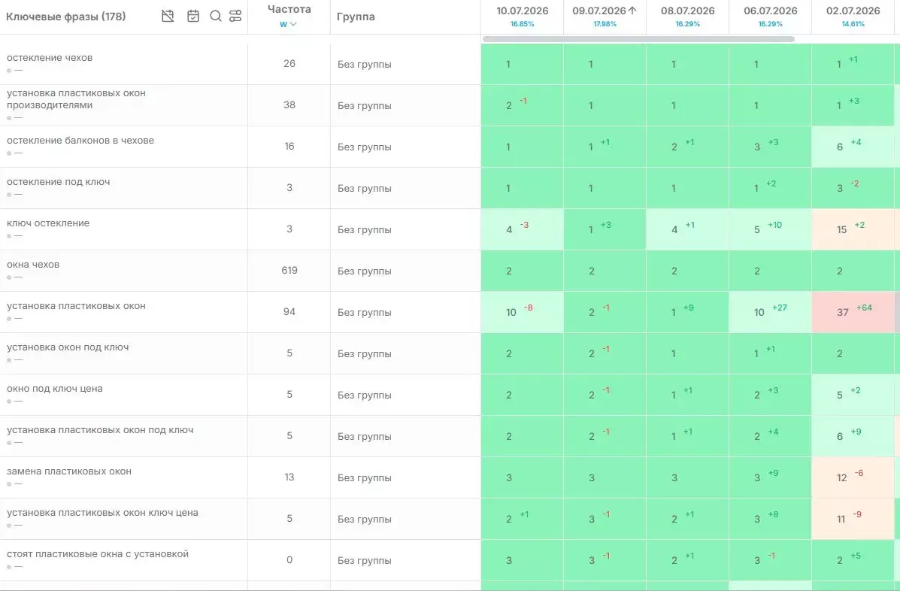Sort by the Частота column header

[x=289, y=9]
